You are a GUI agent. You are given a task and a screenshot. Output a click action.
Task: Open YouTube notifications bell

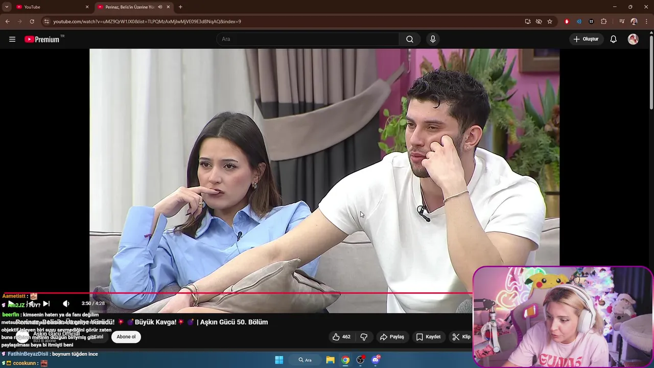pyautogui.click(x=614, y=39)
